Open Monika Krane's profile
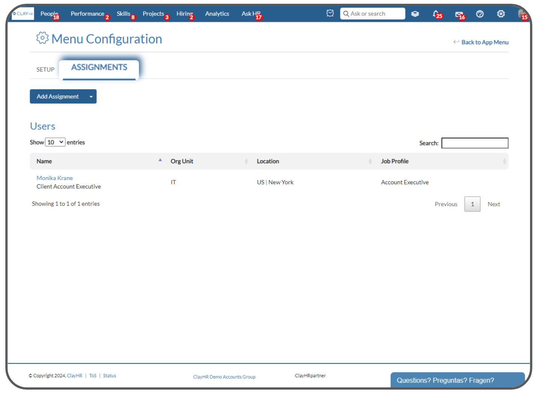This screenshot has height=393, width=535. click(x=55, y=178)
